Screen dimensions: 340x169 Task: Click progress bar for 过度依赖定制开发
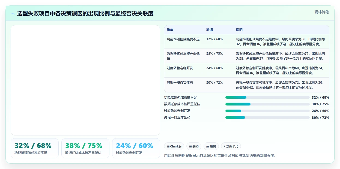point(267,111)
